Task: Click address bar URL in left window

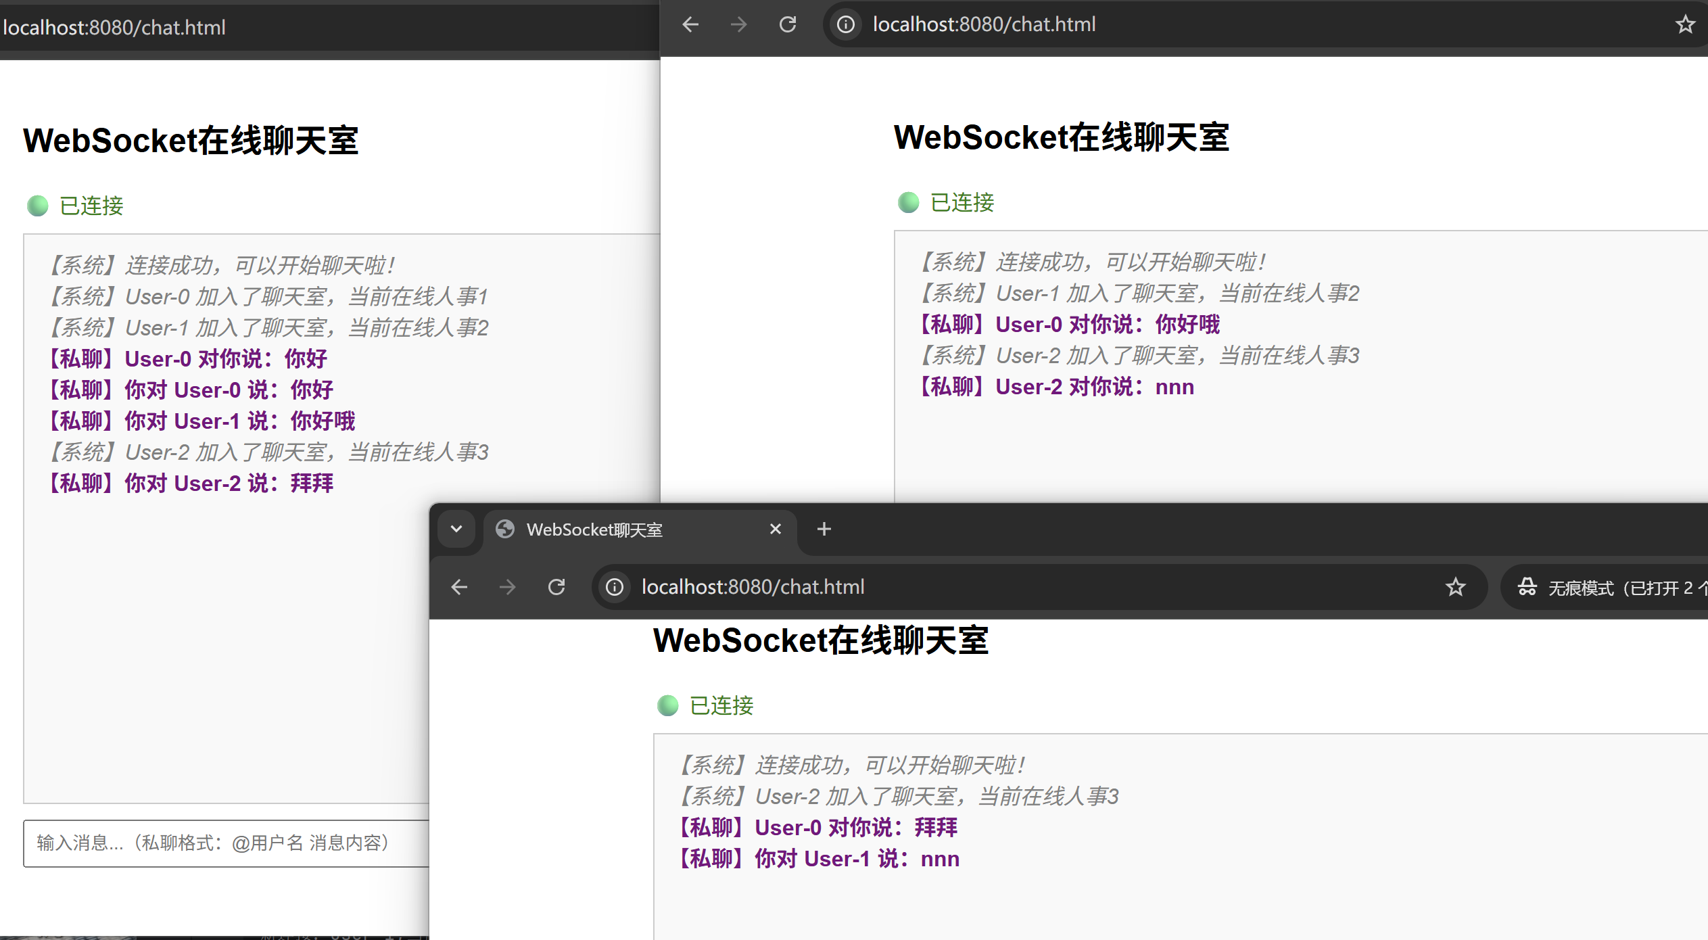Action: click(114, 28)
